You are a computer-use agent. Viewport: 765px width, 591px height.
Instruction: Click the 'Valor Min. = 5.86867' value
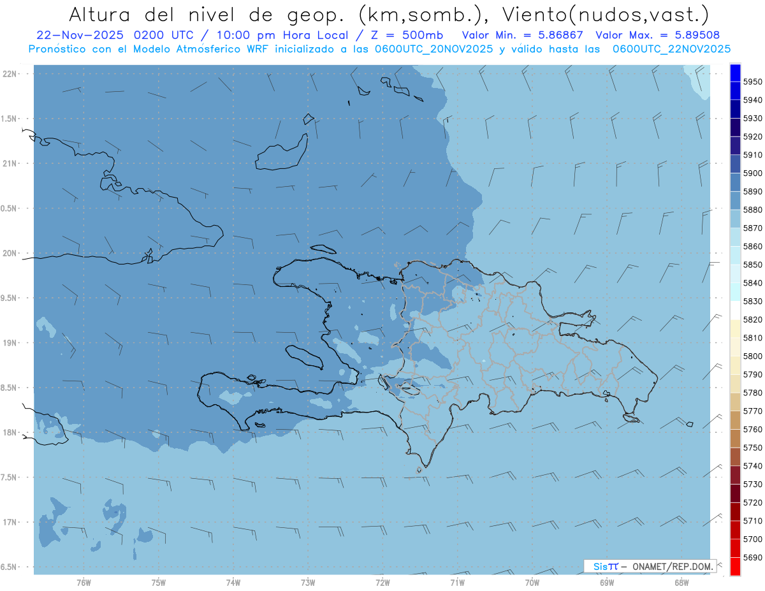pyautogui.click(x=522, y=35)
